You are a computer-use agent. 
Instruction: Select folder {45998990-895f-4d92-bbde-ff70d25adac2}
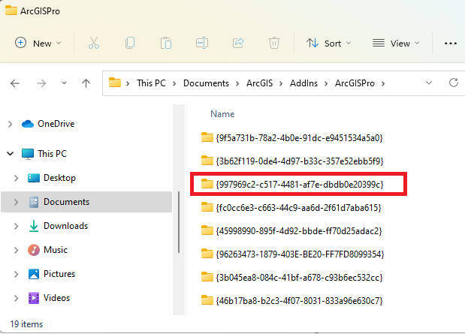tap(291, 231)
